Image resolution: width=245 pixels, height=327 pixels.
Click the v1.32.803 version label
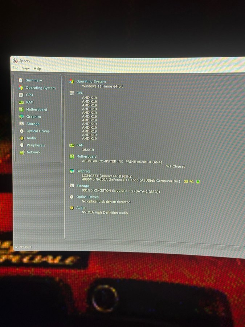pos(23,247)
